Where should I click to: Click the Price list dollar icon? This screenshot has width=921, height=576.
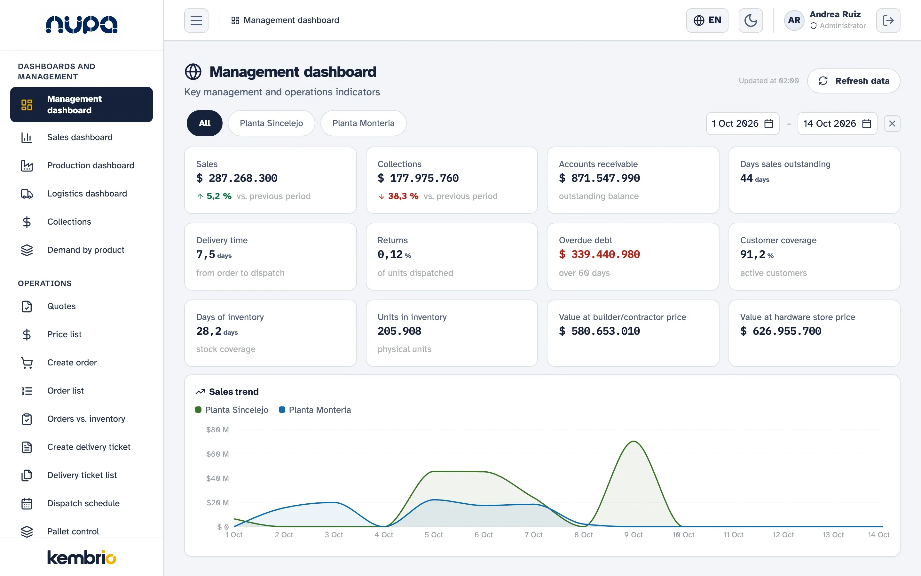pyautogui.click(x=27, y=334)
